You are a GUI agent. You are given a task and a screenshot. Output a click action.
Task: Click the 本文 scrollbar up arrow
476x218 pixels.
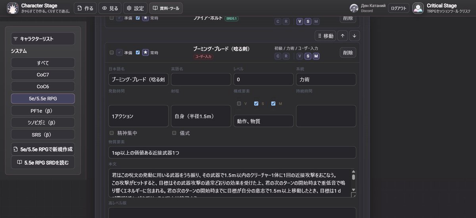point(353,172)
